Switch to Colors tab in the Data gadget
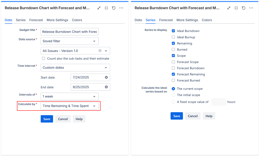Screen dimensions: 260x156 [x=77, y=20]
